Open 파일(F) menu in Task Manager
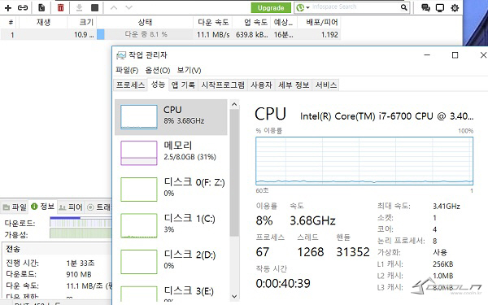488x305 pixels. (x=127, y=70)
